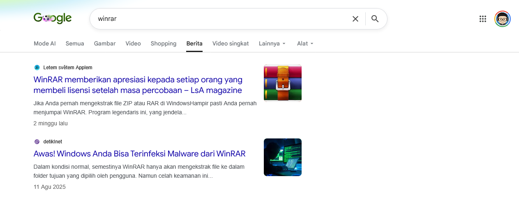Open the Google apps grid
This screenshot has height=197, width=519.
point(483,19)
